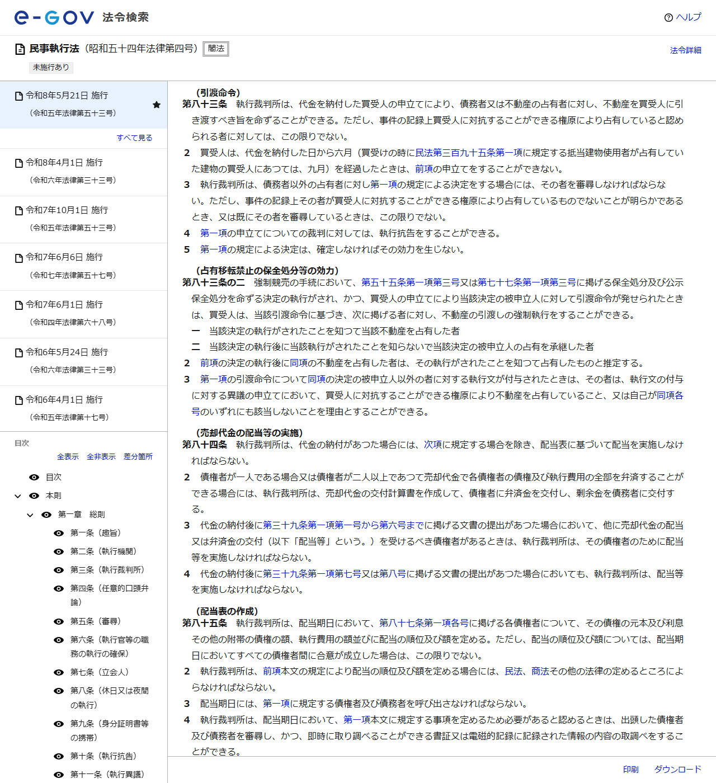Hide 第五条（審尋） with its eye icon
Image resolution: width=716 pixels, height=783 pixels.
point(59,621)
